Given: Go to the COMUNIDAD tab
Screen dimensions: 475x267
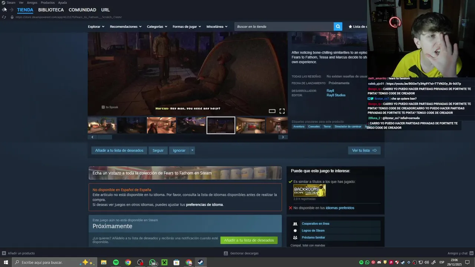Looking at the screenshot, I should (x=82, y=10).
